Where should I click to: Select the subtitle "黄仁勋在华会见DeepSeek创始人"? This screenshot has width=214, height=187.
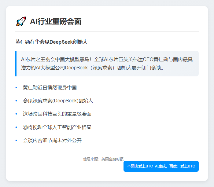click(51, 42)
